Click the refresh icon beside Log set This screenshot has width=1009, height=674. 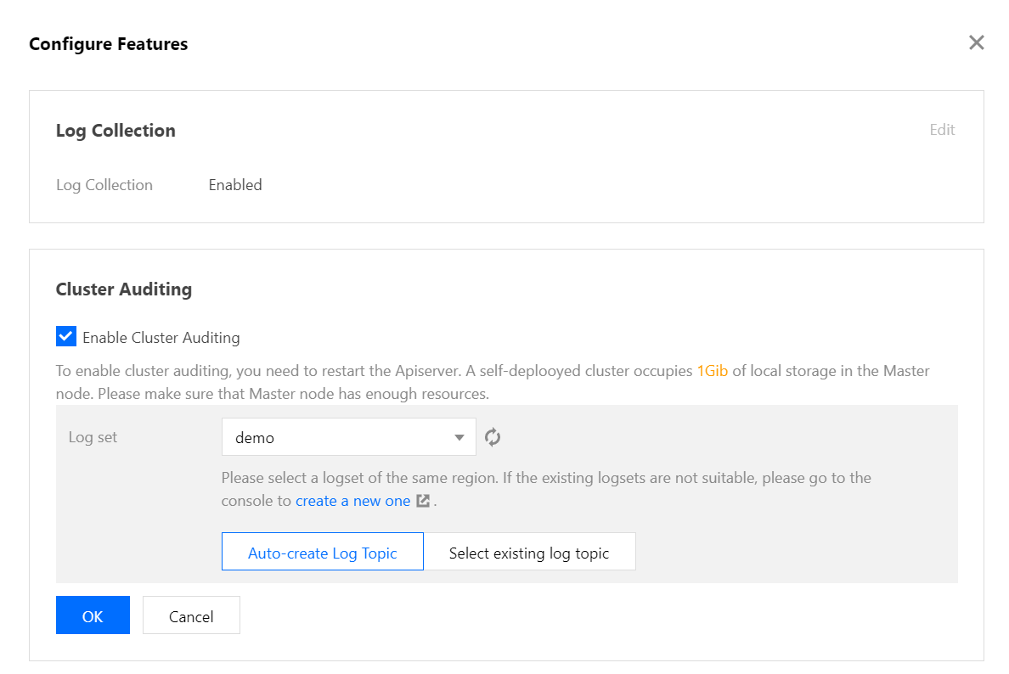(493, 438)
